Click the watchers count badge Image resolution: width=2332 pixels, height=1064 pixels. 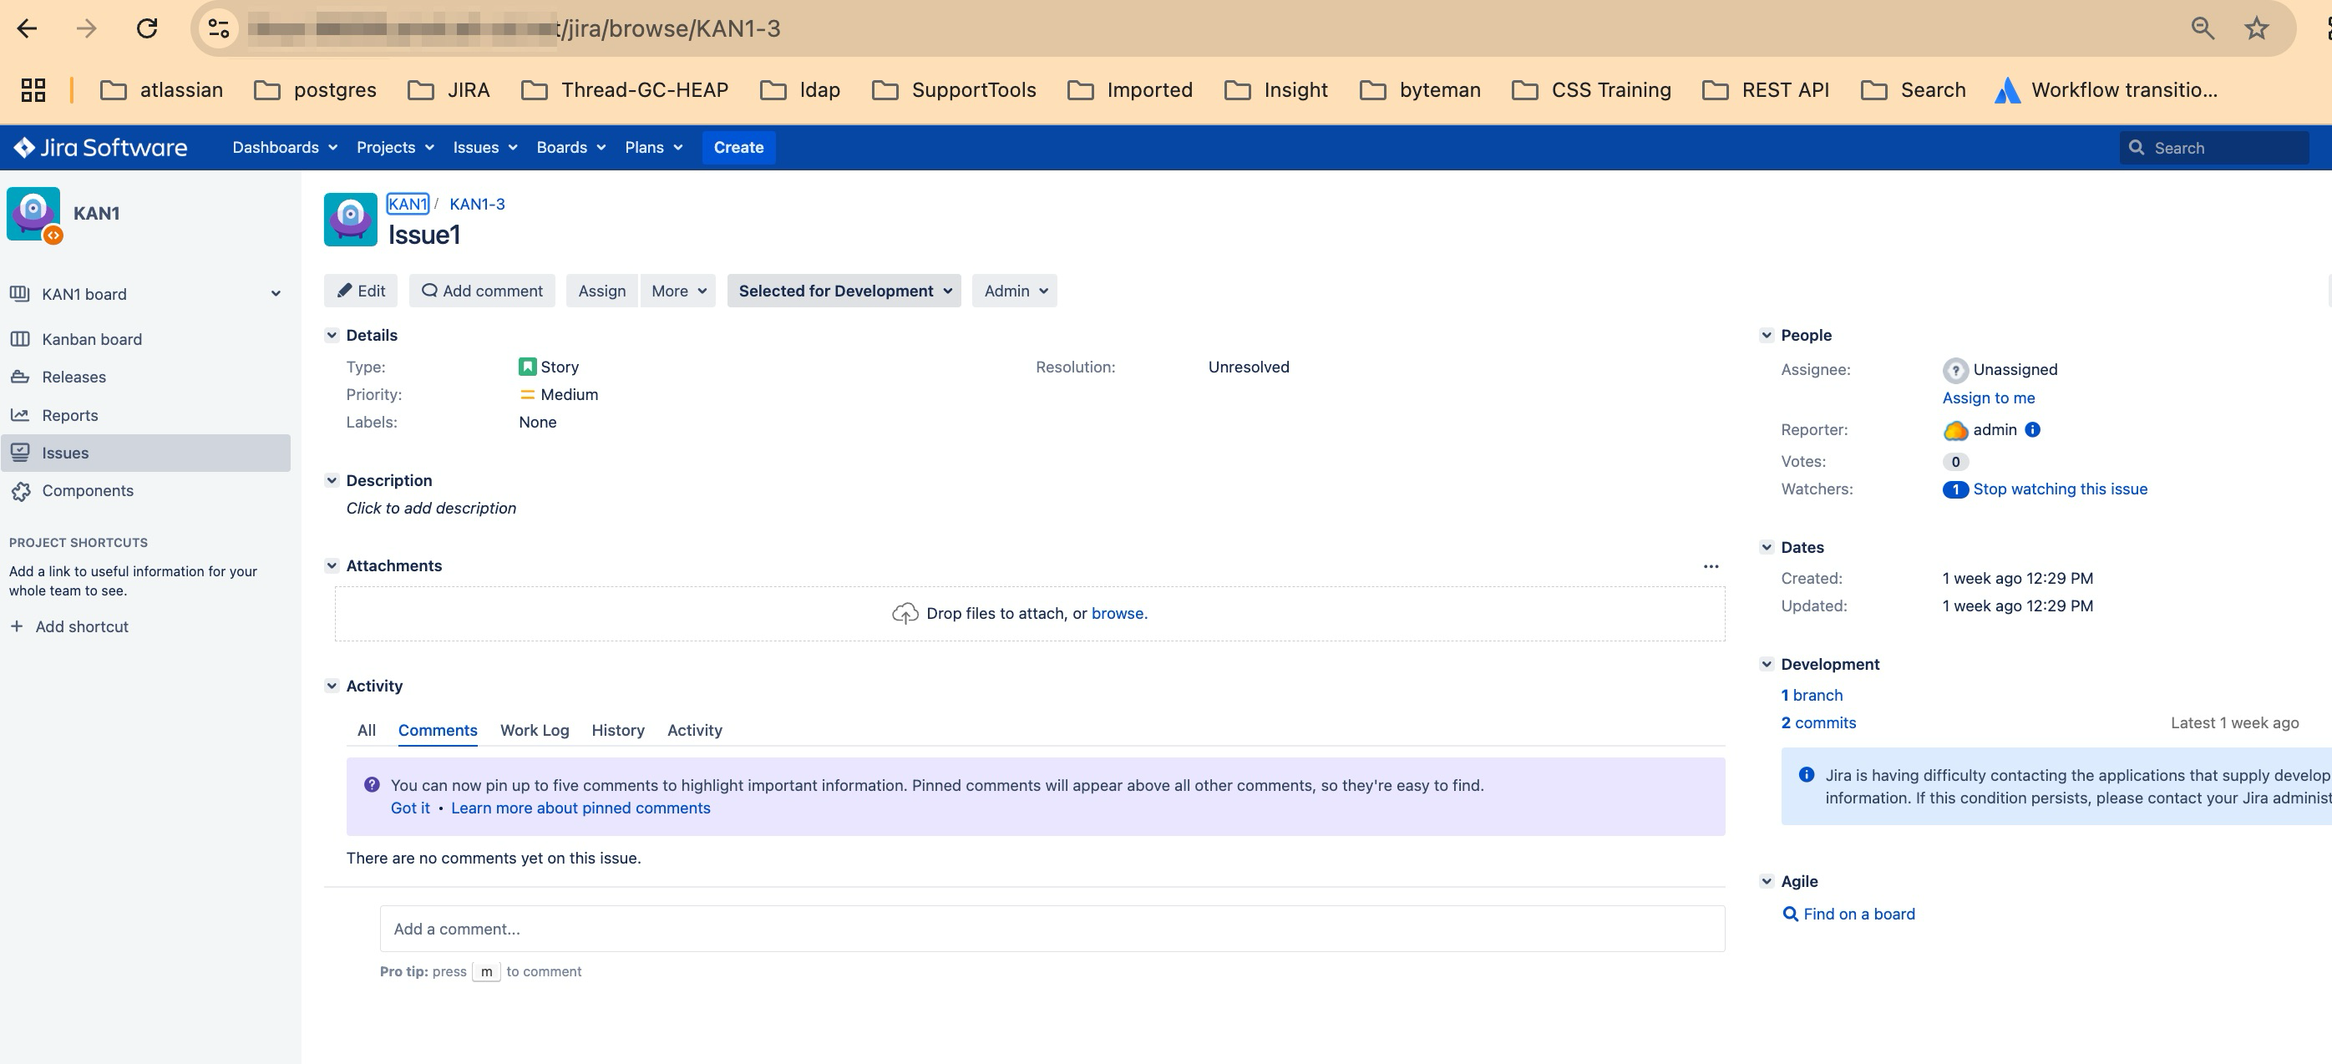(1954, 489)
